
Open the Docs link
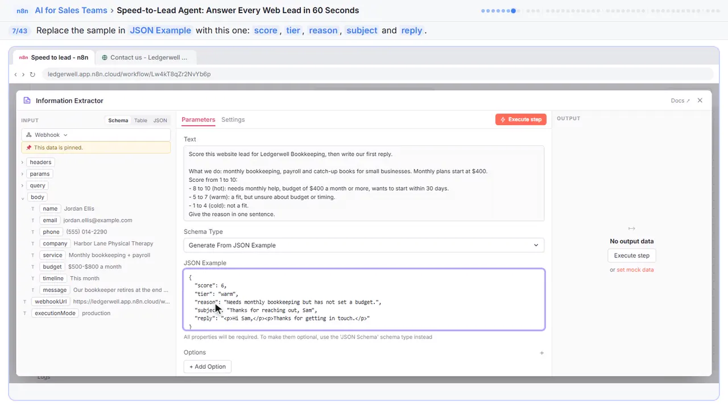coord(680,101)
